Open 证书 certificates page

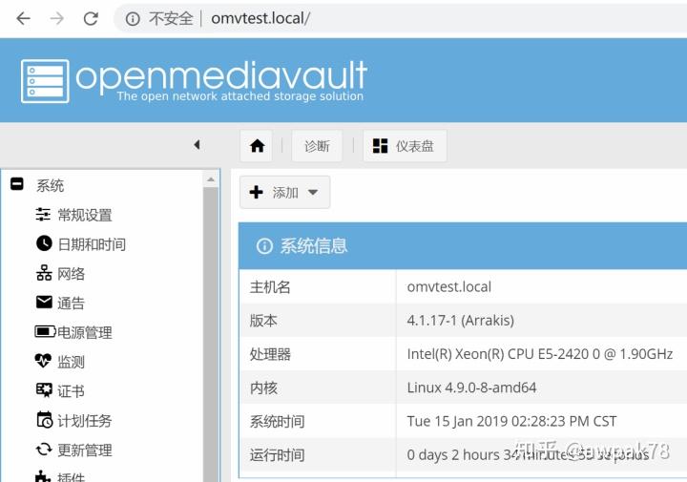click(x=71, y=391)
